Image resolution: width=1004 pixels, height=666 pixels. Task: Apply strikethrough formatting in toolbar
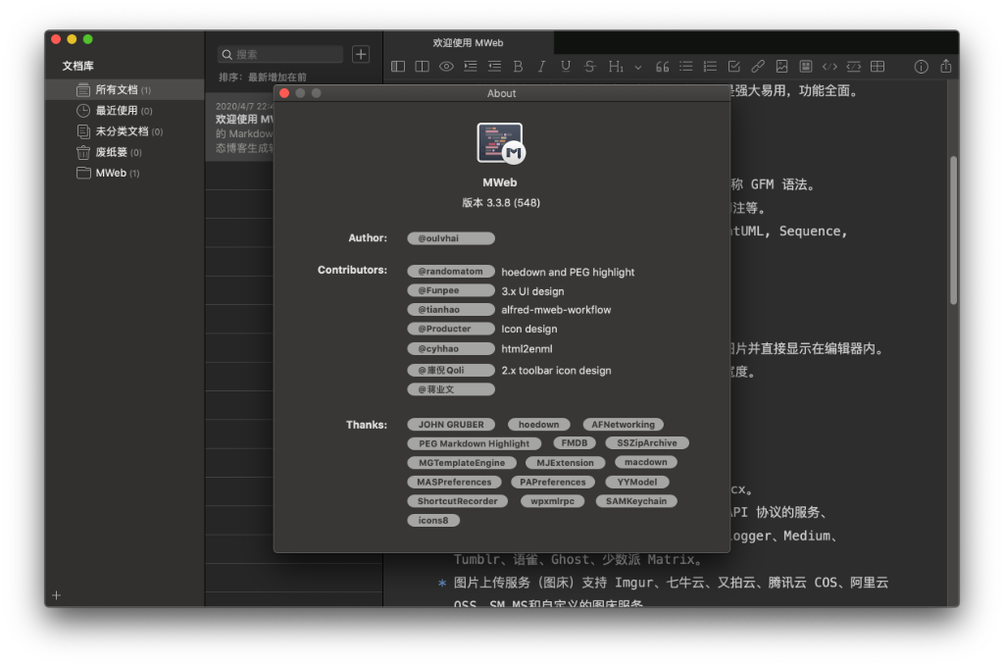(589, 67)
